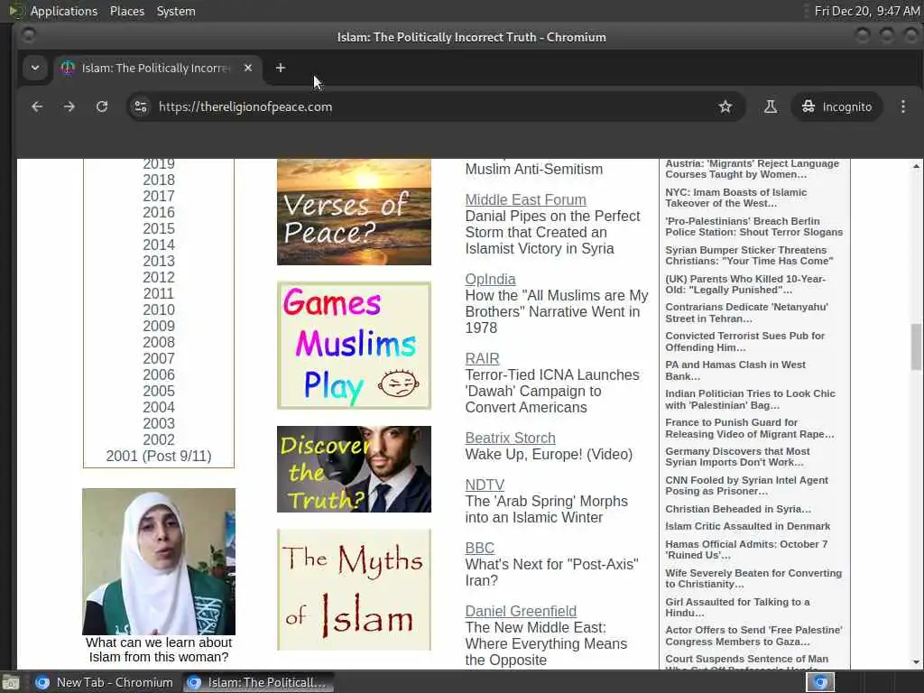Open the Places menu
Screen dimensions: 924x693
pos(127,11)
